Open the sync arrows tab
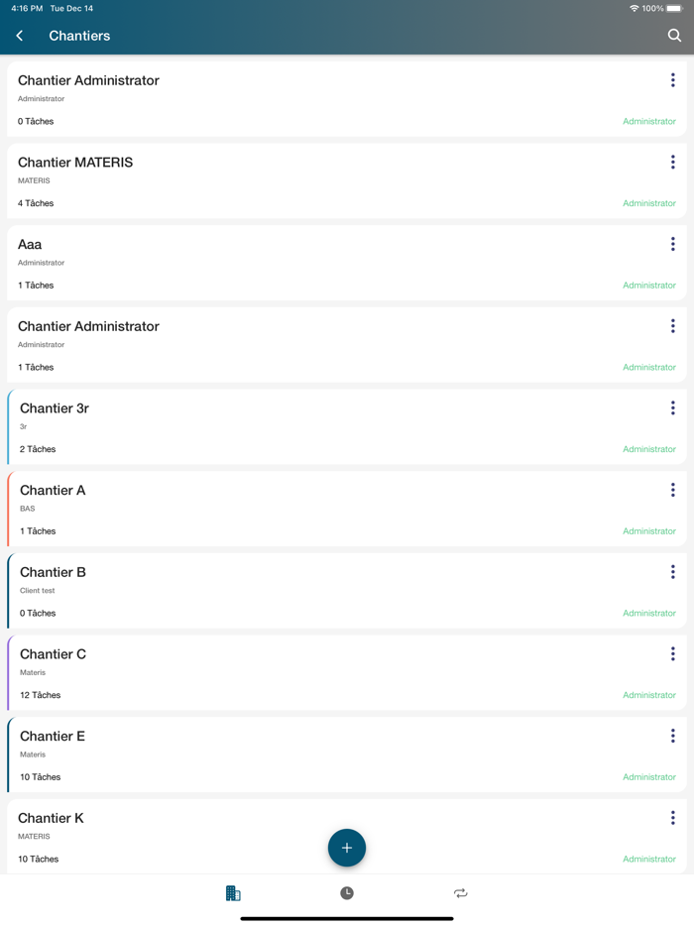This screenshot has width=694, height=926. point(461,893)
